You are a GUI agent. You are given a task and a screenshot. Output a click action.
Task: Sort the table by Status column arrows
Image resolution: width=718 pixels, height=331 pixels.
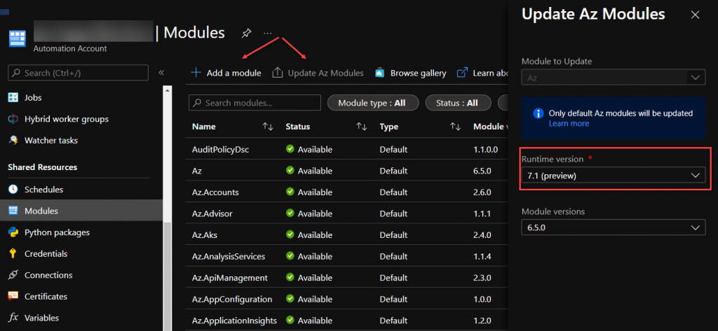pos(362,127)
